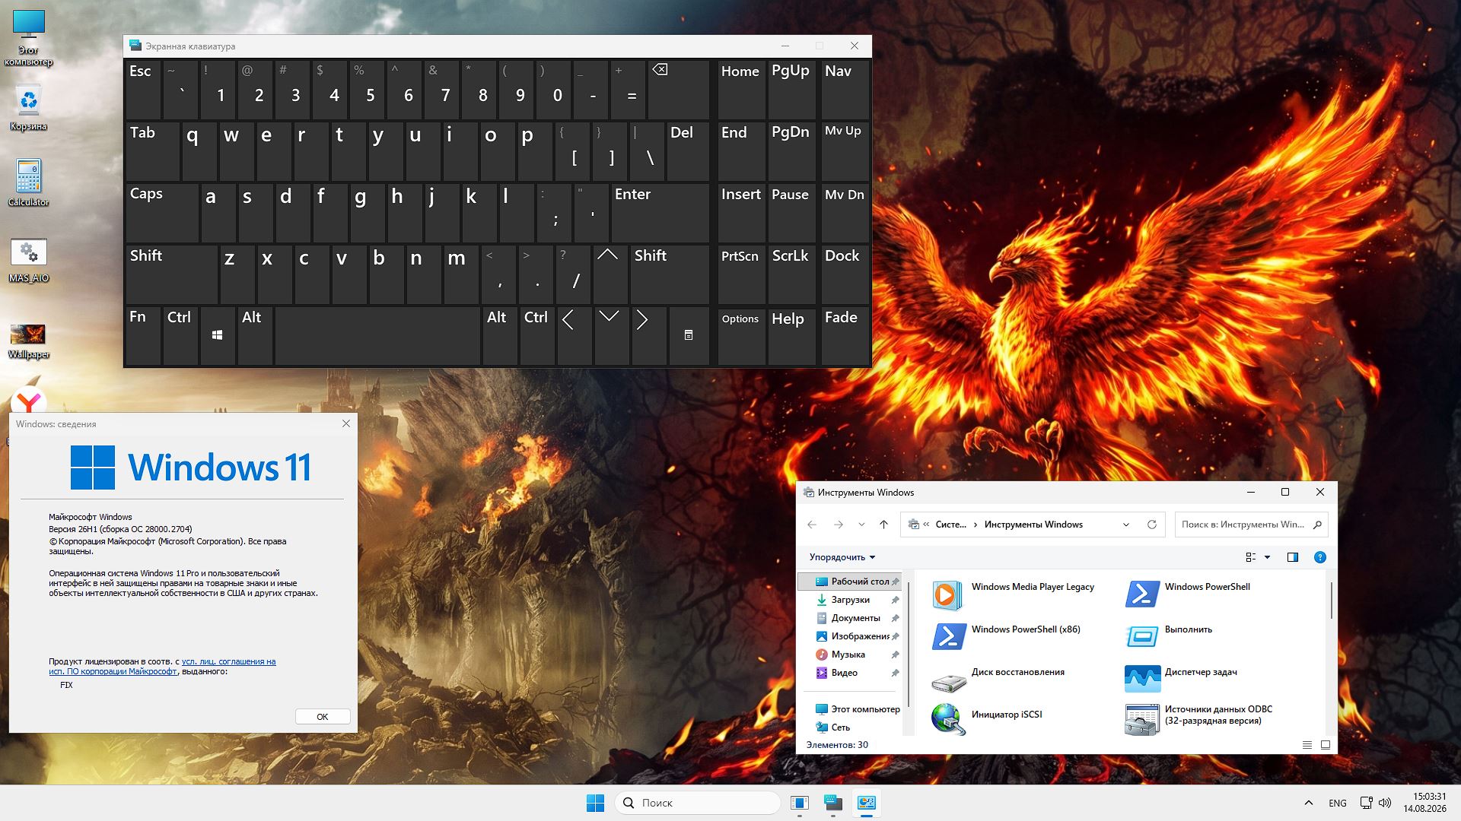Select Музыка in navigation pane
The image size is (1461, 821).
point(851,655)
